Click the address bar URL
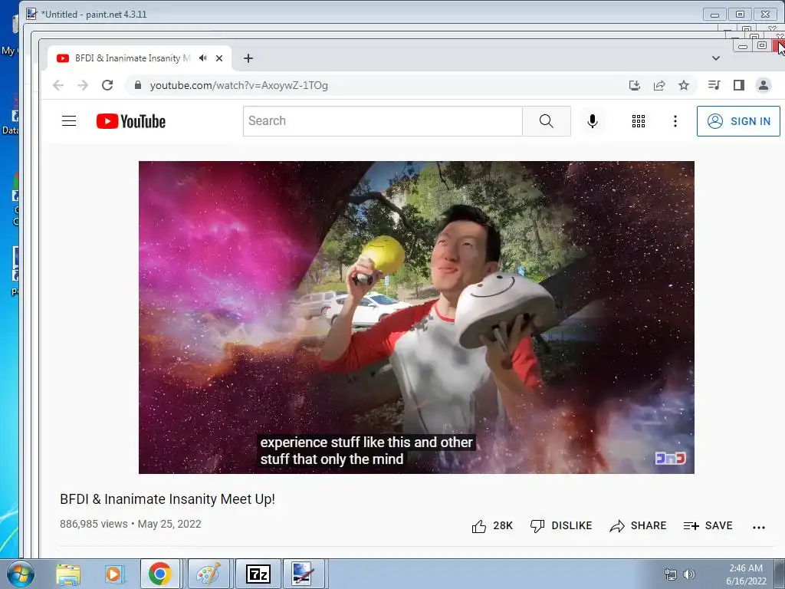This screenshot has height=589, width=785. 239,86
